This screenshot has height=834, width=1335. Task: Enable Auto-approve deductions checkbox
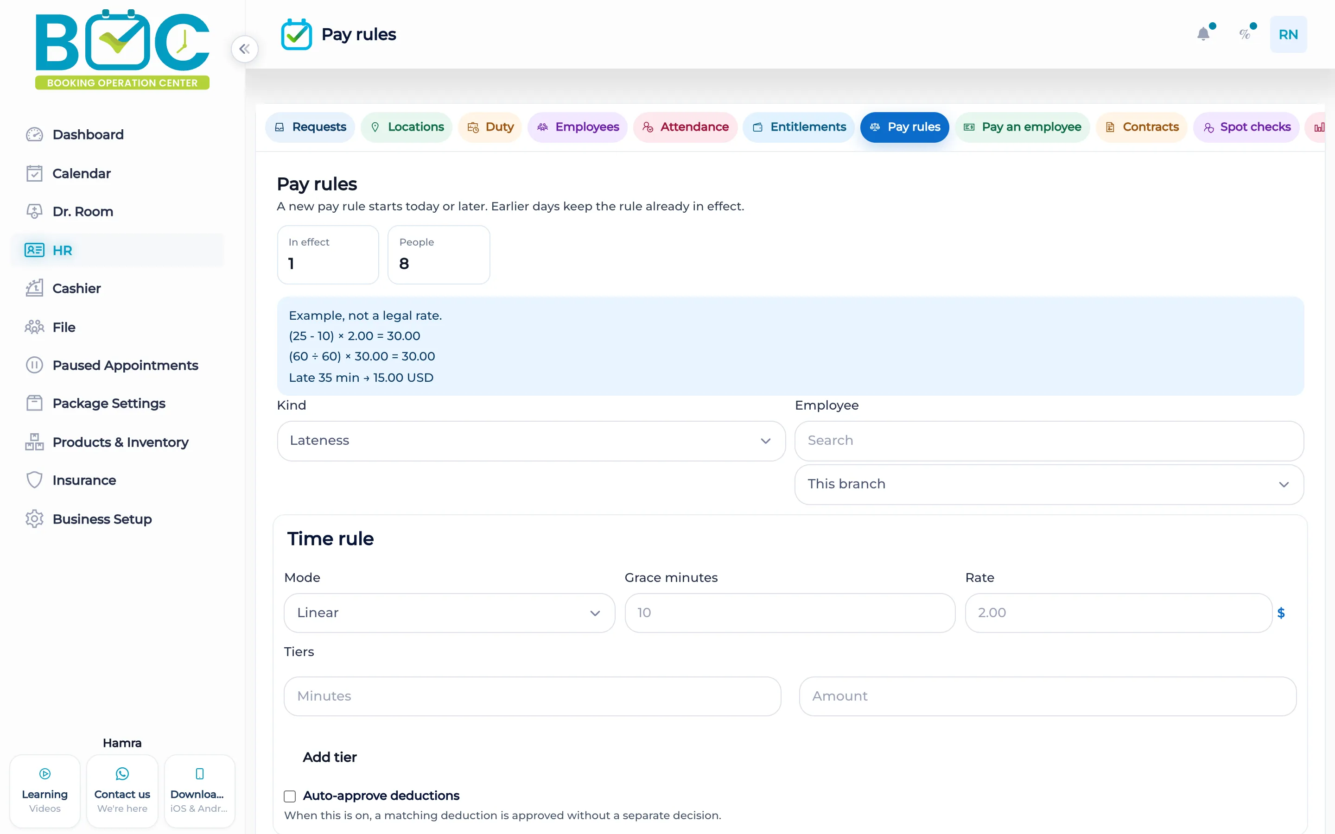pyautogui.click(x=290, y=796)
